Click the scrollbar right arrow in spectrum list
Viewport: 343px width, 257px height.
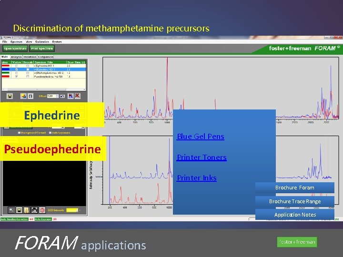(84, 89)
